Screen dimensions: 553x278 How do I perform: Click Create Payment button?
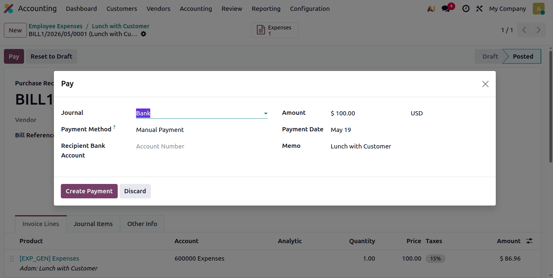89,191
